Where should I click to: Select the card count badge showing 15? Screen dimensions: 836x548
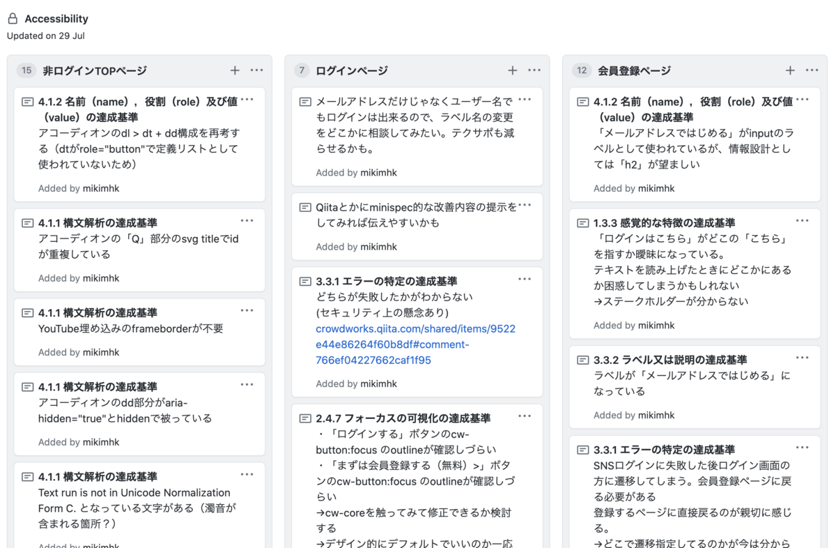coord(26,70)
